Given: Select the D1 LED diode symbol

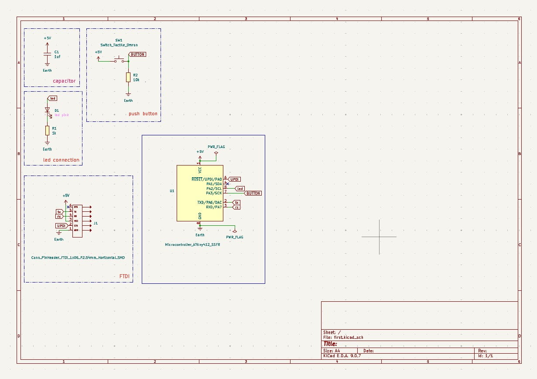Looking at the screenshot, I should click(47, 111).
